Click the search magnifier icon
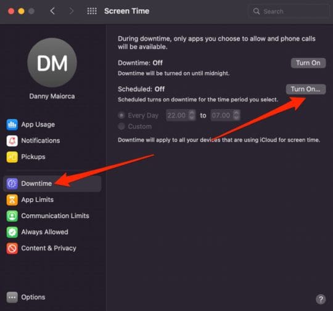 tap(257, 11)
